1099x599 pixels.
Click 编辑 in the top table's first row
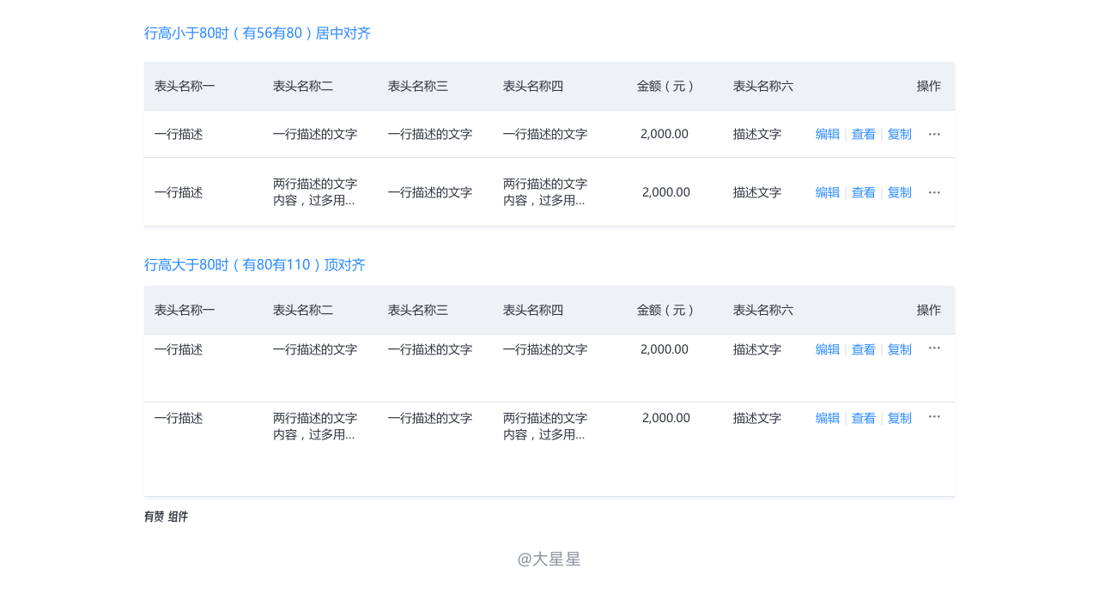(x=828, y=134)
